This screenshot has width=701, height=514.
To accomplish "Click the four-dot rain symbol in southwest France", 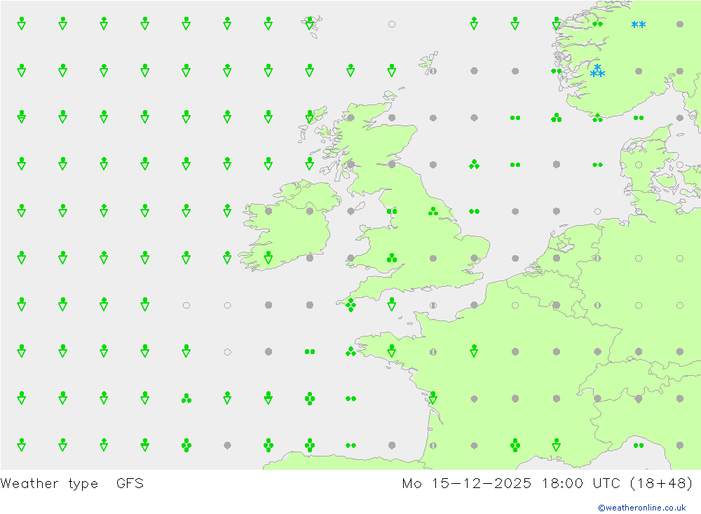I will (515, 445).
